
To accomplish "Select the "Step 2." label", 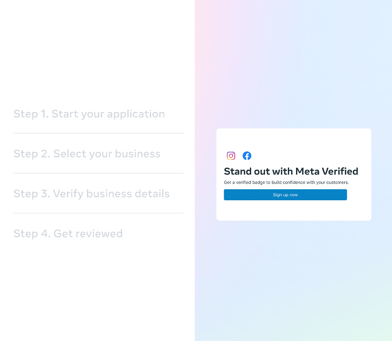I will pos(32,154).
